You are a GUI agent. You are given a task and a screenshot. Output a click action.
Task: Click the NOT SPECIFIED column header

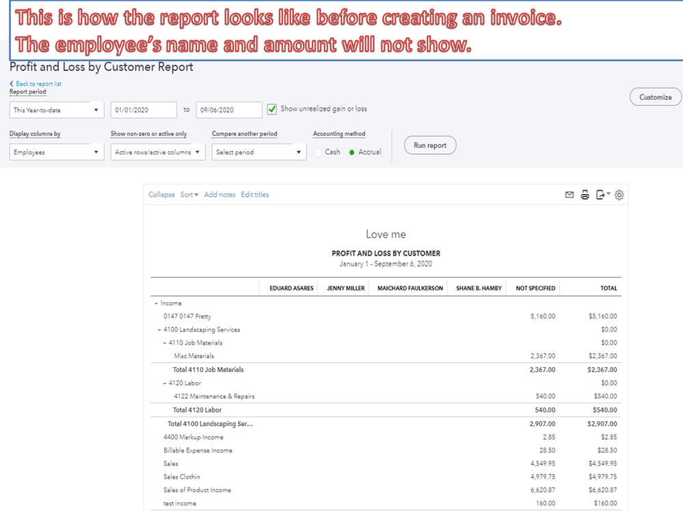click(x=535, y=288)
